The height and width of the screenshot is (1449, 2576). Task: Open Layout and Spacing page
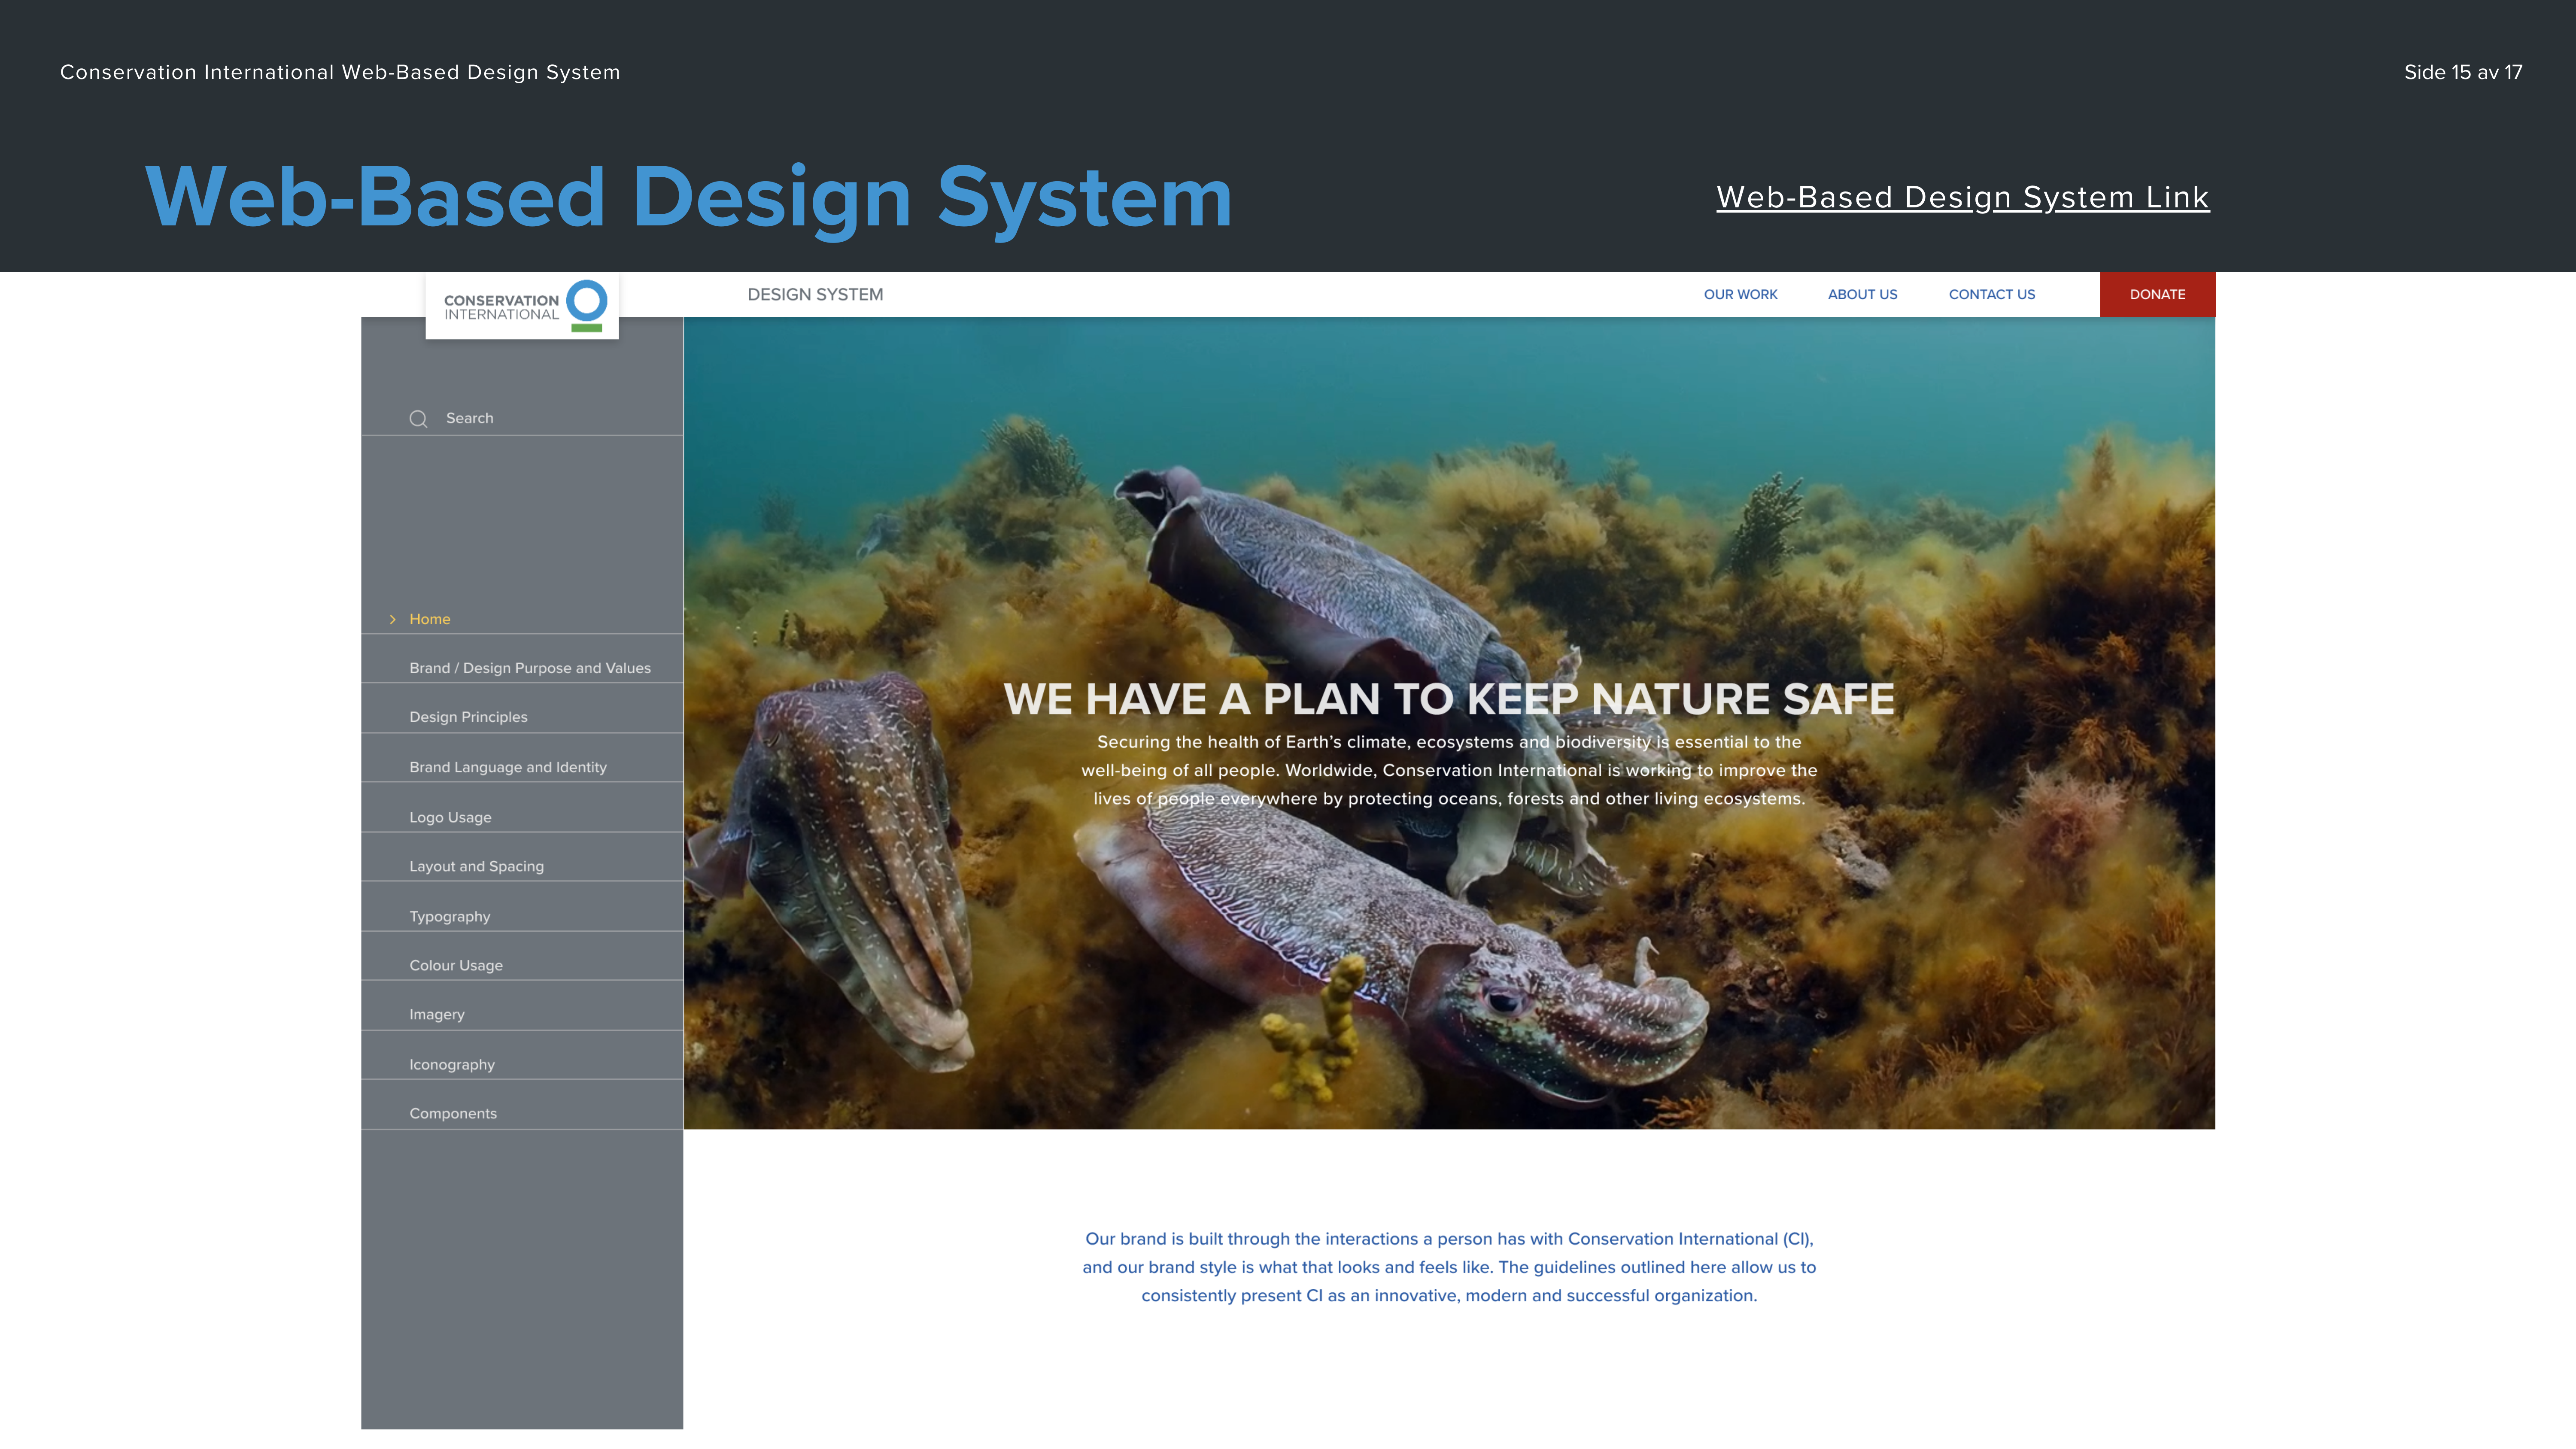(x=476, y=866)
